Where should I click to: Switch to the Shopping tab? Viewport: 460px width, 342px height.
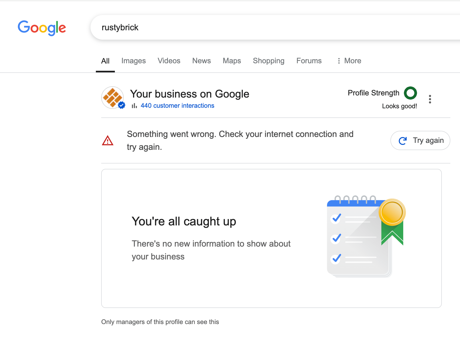(269, 61)
